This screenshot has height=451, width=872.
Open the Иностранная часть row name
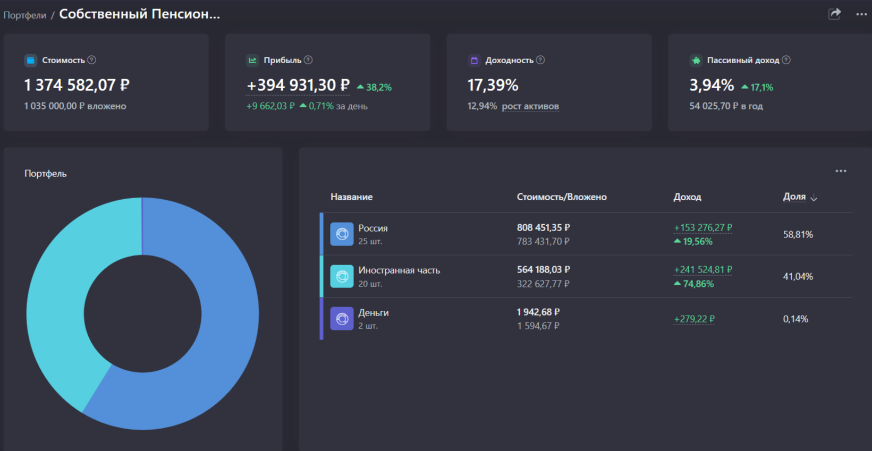399,270
